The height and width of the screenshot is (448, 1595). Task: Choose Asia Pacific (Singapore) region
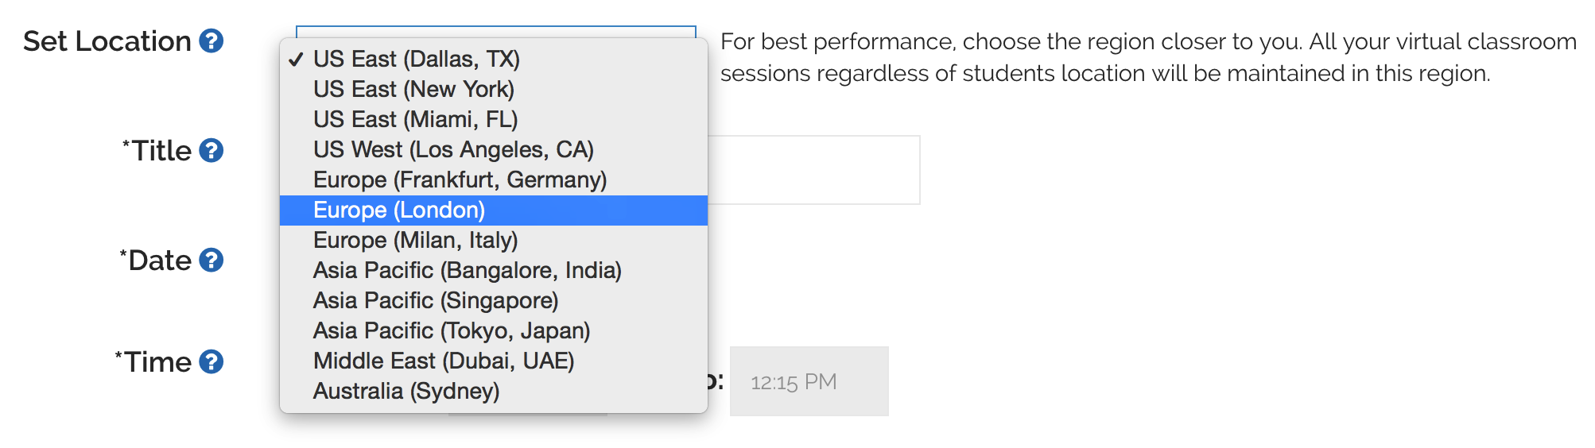point(494,300)
